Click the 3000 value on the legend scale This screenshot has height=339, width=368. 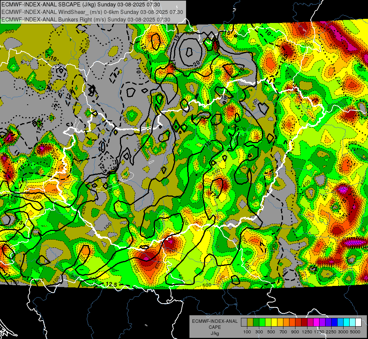(x=343, y=332)
